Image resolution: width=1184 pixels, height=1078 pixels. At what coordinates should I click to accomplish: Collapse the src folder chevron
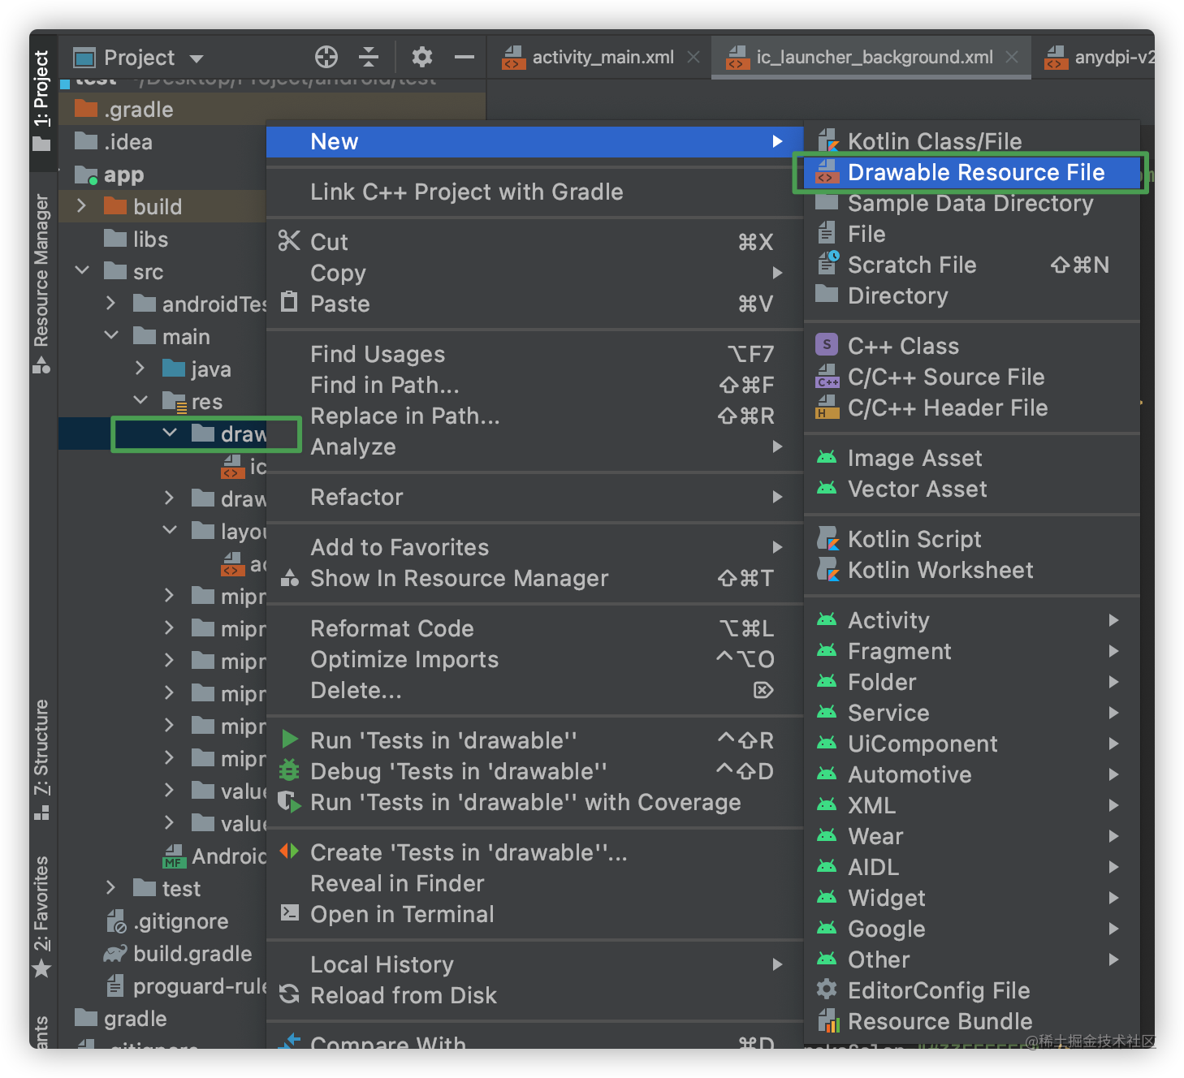tap(82, 270)
